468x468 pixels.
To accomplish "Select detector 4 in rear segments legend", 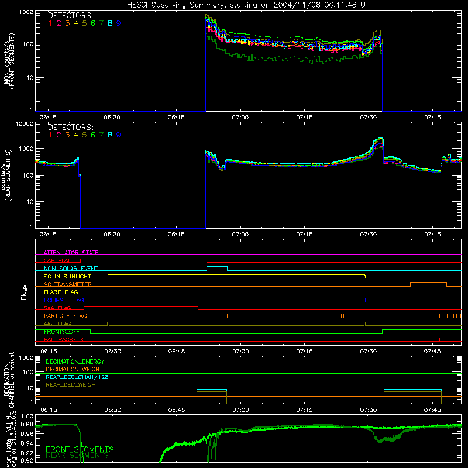I will point(76,135).
